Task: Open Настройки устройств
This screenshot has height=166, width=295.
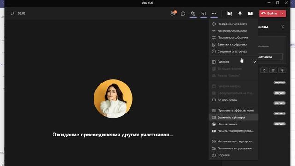Action: [x=234, y=24]
